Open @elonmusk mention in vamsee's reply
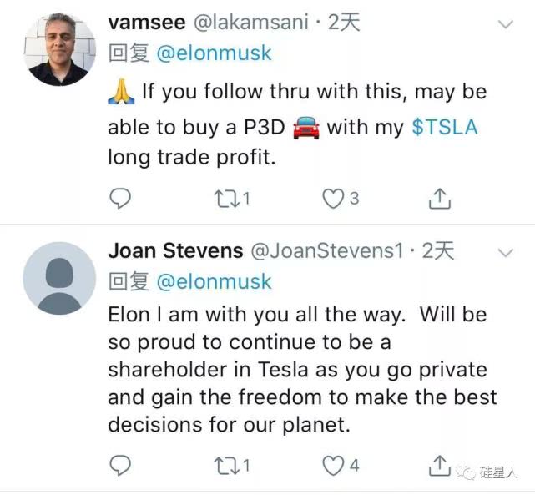535x495 pixels. [214, 53]
